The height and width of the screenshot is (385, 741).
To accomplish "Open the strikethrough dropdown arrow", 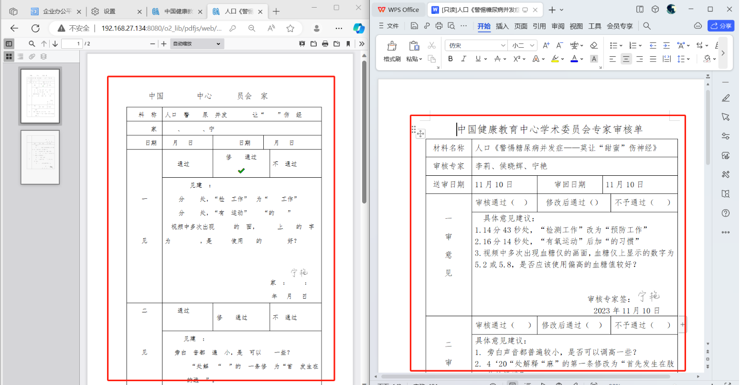I will tap(505, 59).
